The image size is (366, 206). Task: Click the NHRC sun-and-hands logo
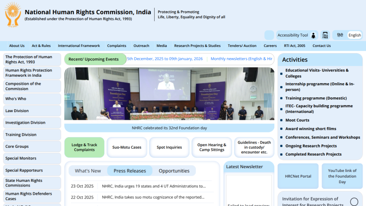[12, 15]
